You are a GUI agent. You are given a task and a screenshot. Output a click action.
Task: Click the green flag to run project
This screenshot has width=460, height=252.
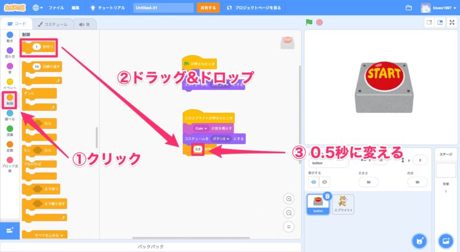pyautogui.click(x=309, y=22)
